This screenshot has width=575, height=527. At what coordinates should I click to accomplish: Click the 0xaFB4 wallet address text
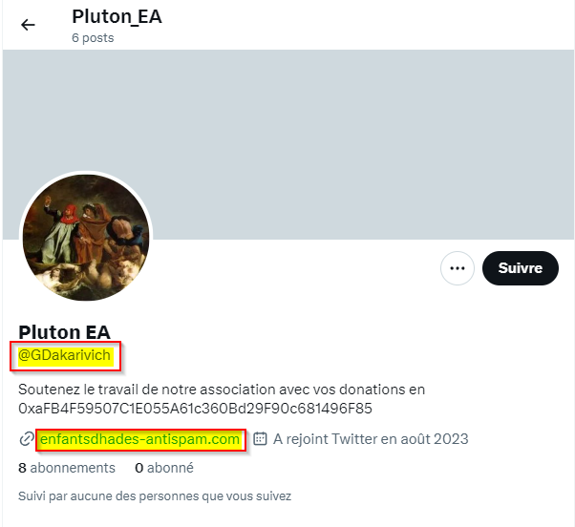click(195, 409)
